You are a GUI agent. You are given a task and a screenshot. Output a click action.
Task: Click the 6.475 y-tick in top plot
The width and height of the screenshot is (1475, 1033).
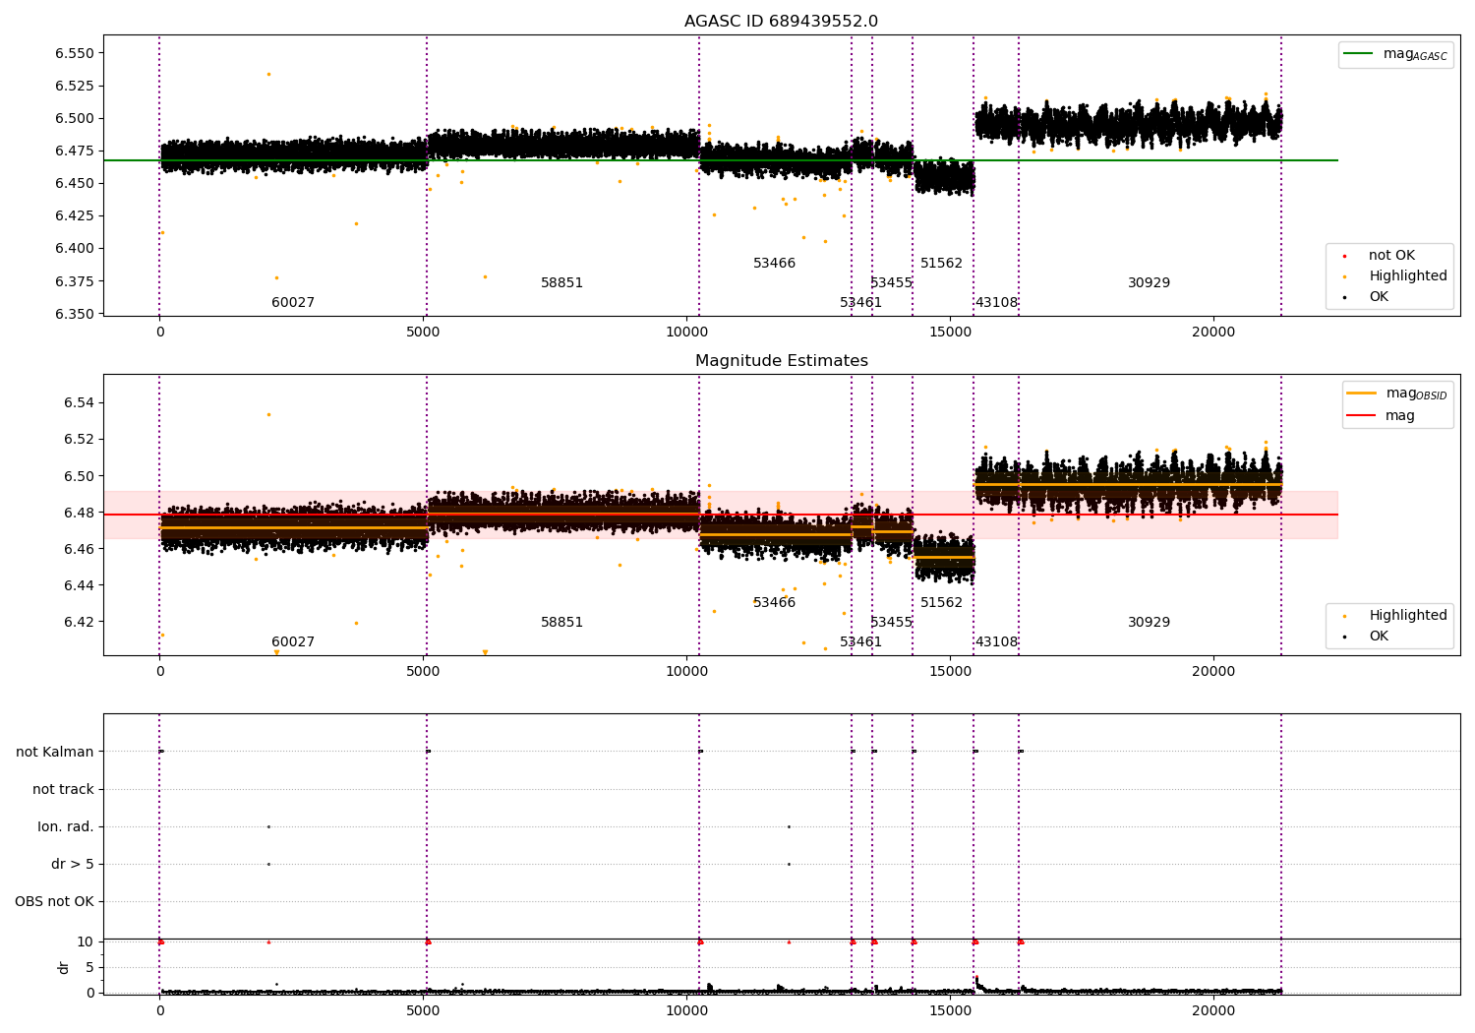pos(75,151)
